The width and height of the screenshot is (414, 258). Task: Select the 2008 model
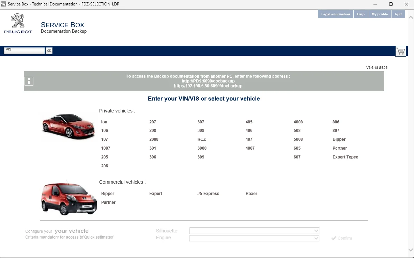click(154, 139)
